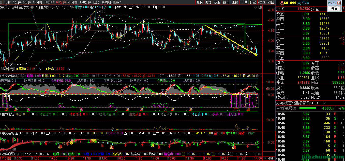Viewport: 345px width, 161px height.
Task: Click the DIFF value in 序列结构 panel
Action: 103,133
